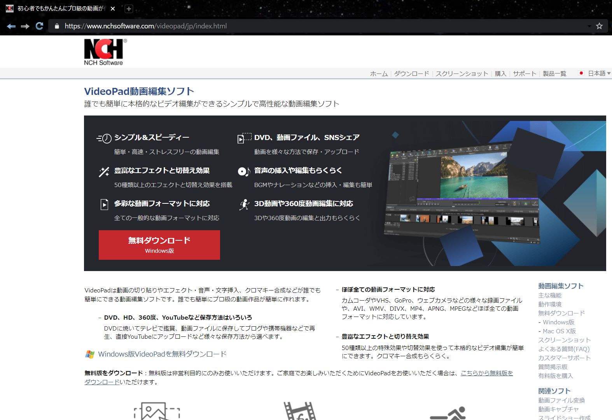Click the 音声の挿入や編集もらくらく feature heading
Viewport: 612px width, 420px height.
(x=298, y=170)
